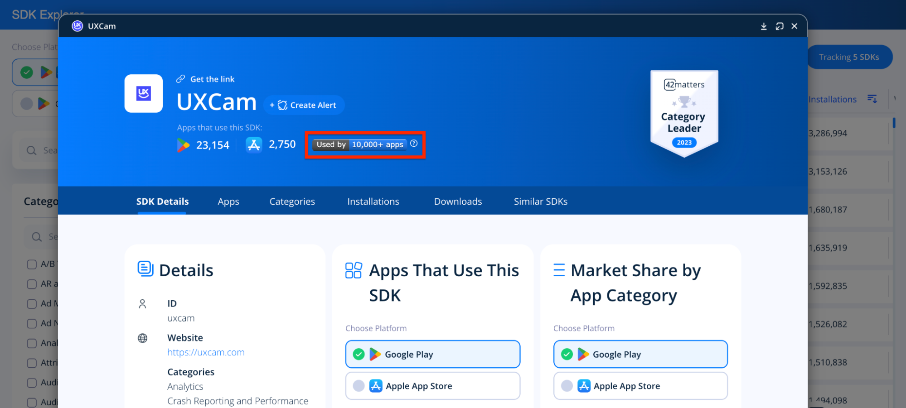Viewport: 906px width, 408px height.
Task: Click the installations value 1,526,082
Action: coord(828,324)
